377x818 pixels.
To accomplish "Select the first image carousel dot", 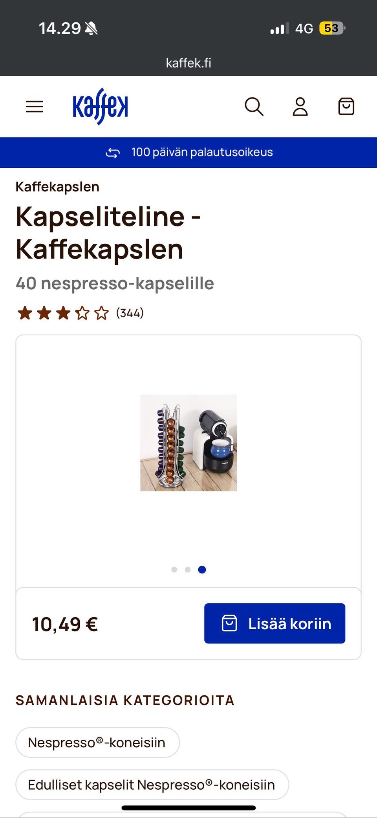I will (174, 570).
